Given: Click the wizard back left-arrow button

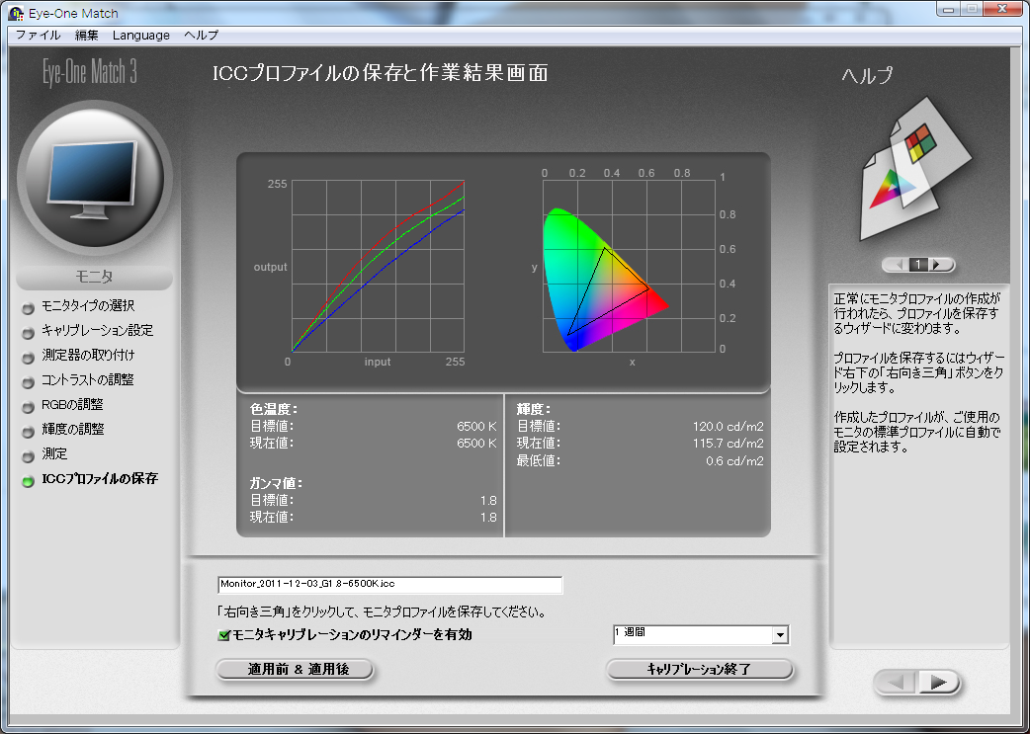Looking at the screenshot, I should tap(896, 683).
